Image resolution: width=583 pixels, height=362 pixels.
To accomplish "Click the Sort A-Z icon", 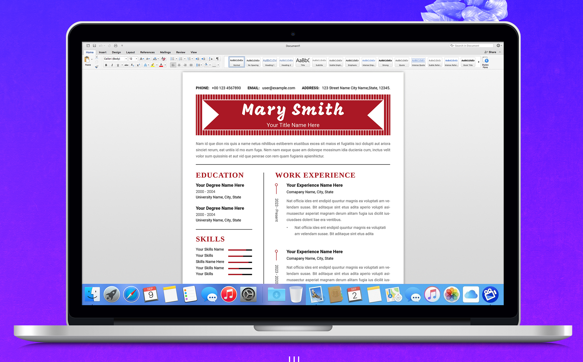I will tap(211, 59).
